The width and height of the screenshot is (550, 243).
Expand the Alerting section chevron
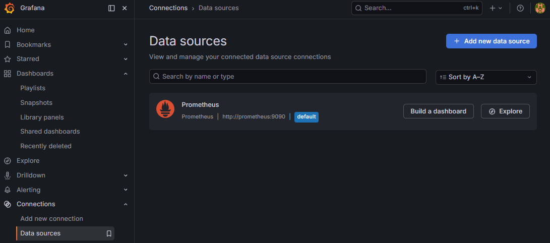[x=126, y=190]
